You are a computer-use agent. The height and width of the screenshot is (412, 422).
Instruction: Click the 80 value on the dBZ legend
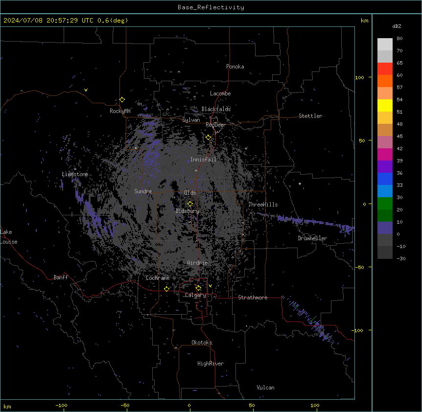pos(399,39)
